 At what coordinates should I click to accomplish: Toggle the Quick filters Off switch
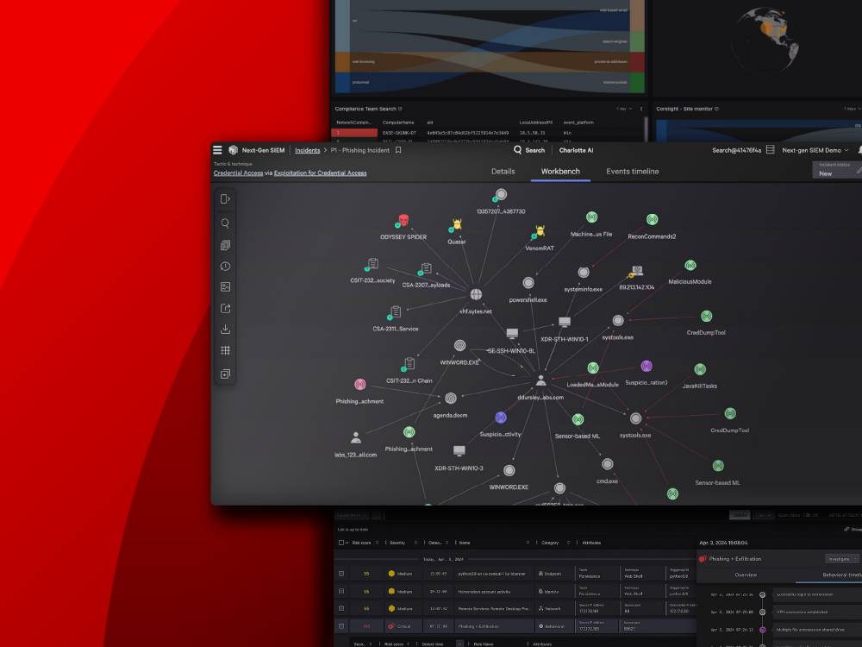click(807, 514)
